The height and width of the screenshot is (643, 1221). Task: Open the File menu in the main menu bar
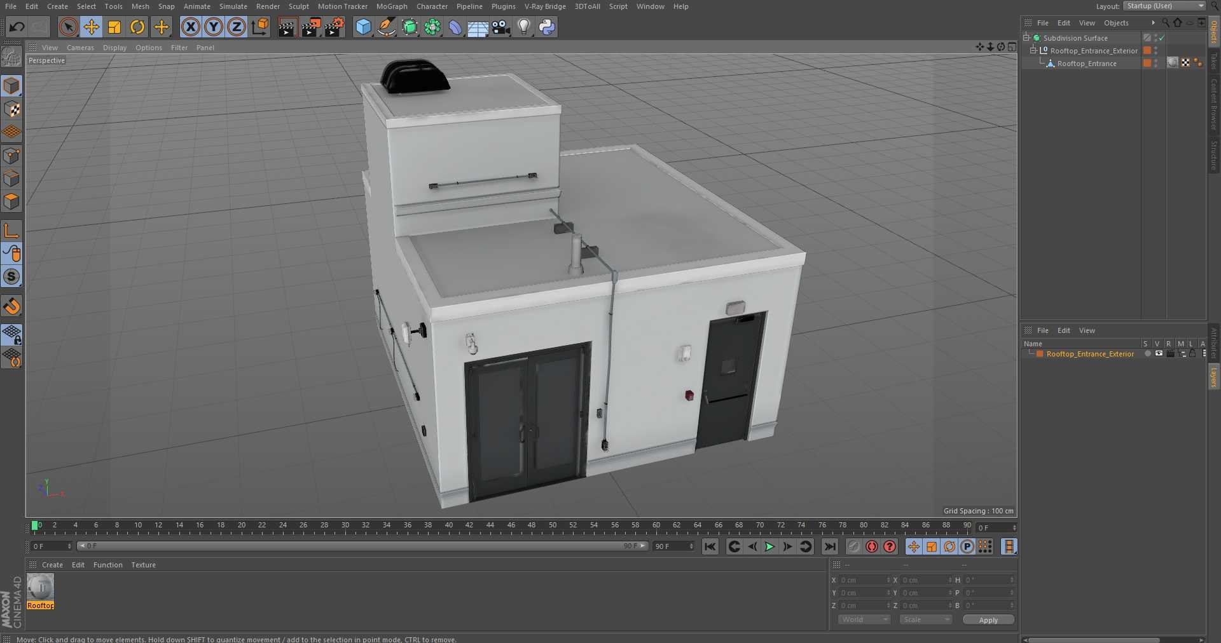[x=11, y=6]
